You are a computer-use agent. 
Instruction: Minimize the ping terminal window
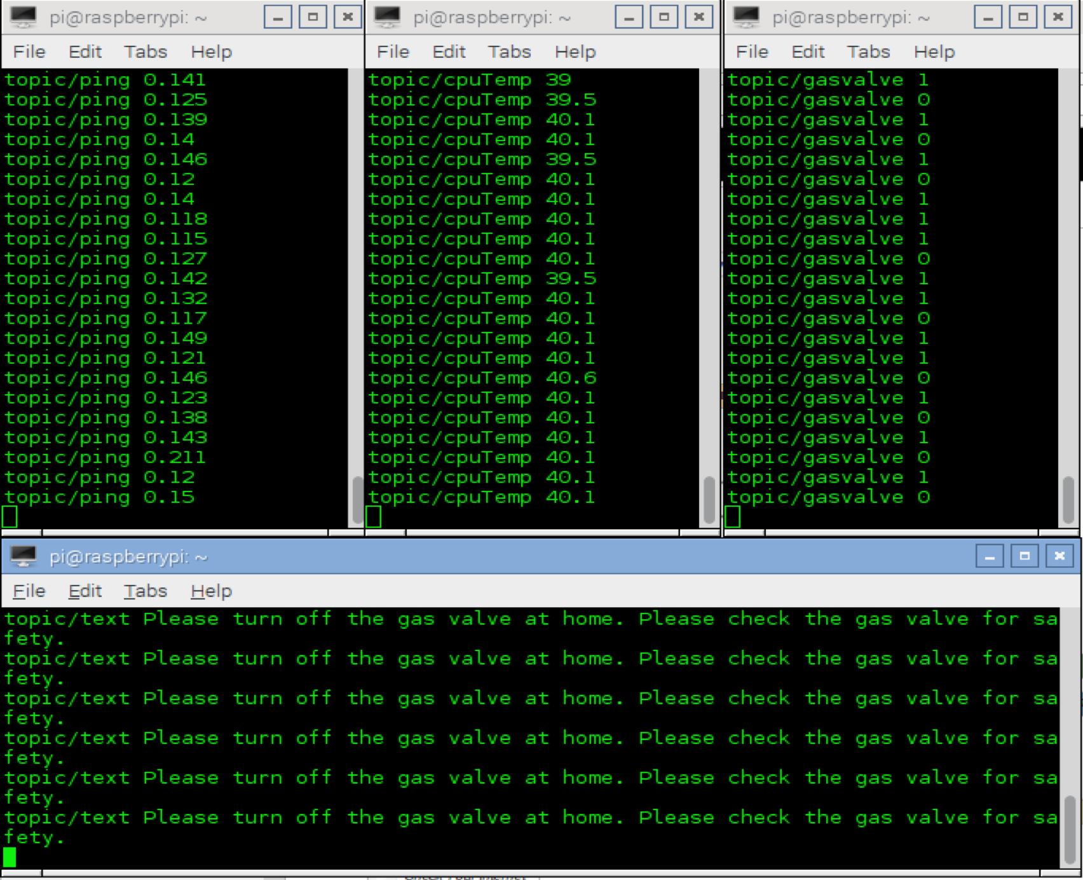[x=278, y=17]
